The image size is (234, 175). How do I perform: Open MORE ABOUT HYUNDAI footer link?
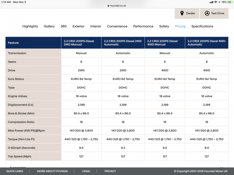pyautogui.click(x=52, y=171)
